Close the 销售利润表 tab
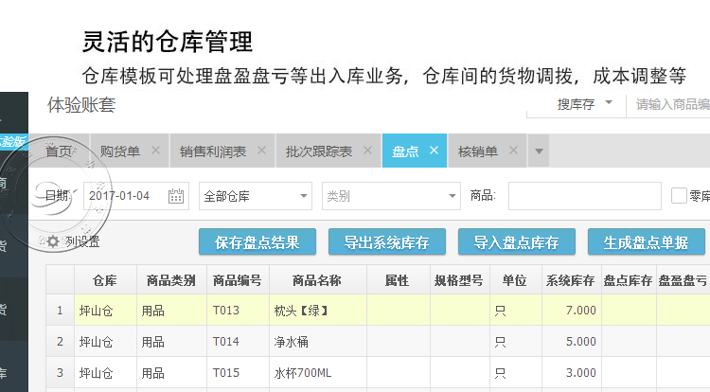 click(x=262, y=151)
